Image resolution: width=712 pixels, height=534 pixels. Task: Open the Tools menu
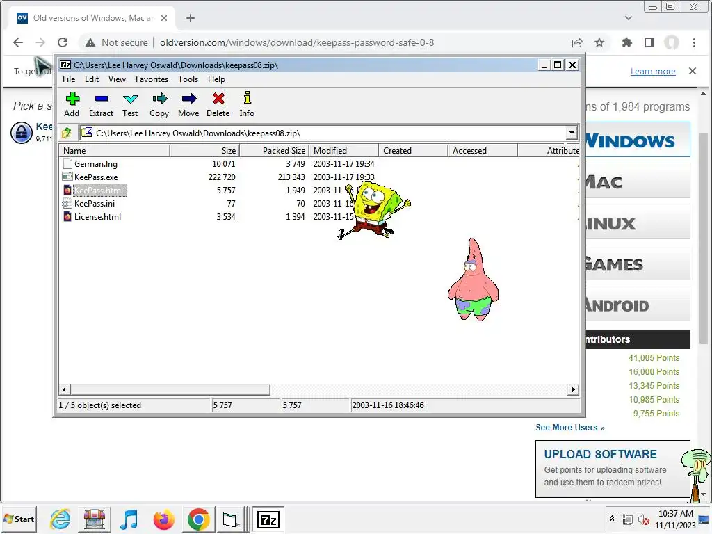(x=188, y=79)
